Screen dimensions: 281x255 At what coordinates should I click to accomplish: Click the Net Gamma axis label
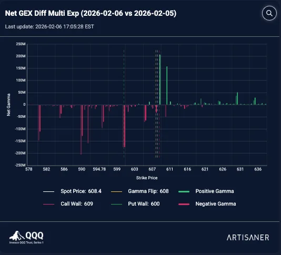[x=8, y=105]
